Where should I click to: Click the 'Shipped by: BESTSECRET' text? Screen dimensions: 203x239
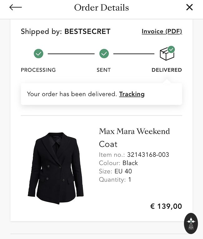pos(66,31)
